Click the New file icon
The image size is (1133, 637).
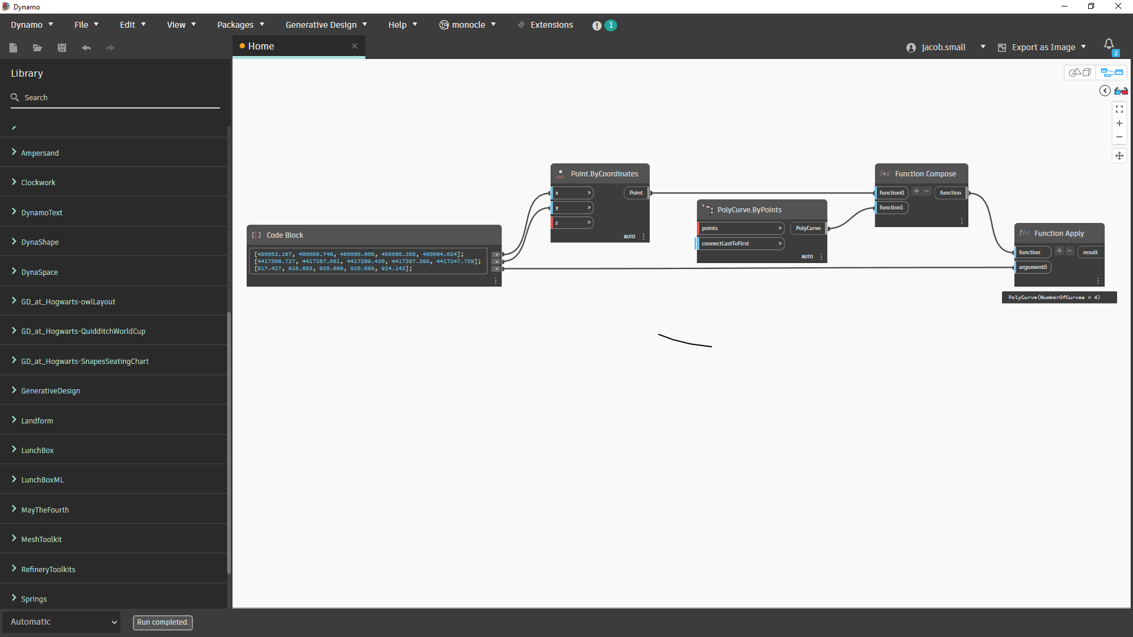click(14, 48)
